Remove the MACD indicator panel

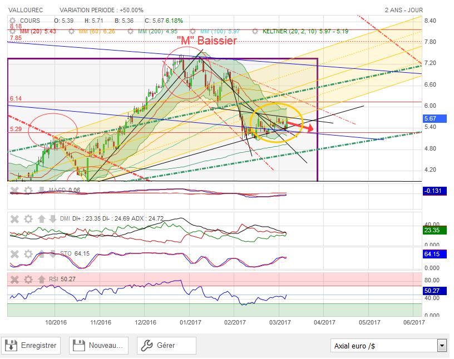tap(14, 191)
